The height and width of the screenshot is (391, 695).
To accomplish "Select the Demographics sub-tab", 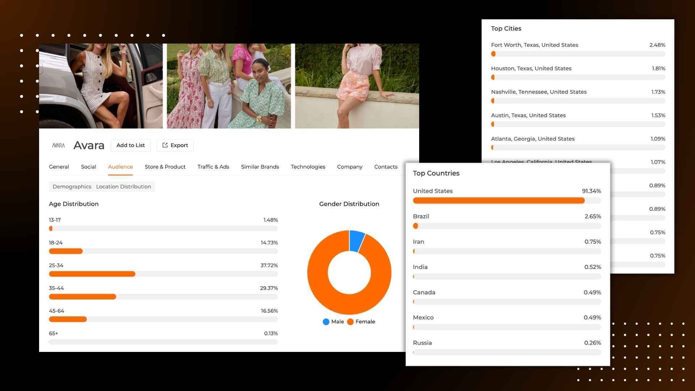I will [72, 186].
